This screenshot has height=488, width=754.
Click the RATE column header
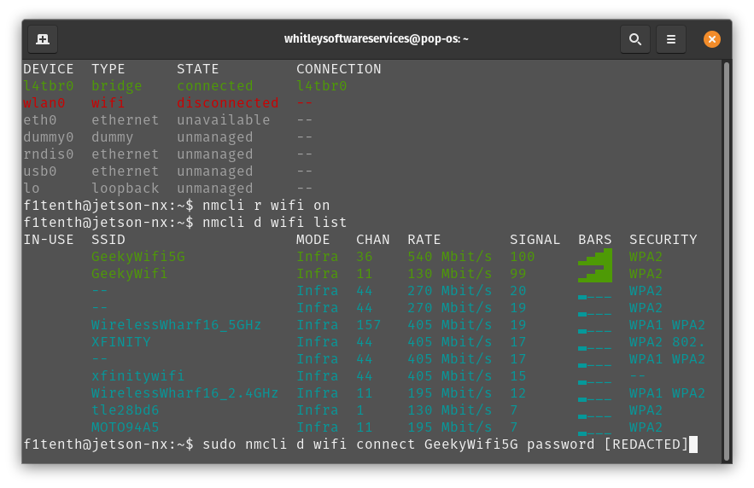coord(424,239)
